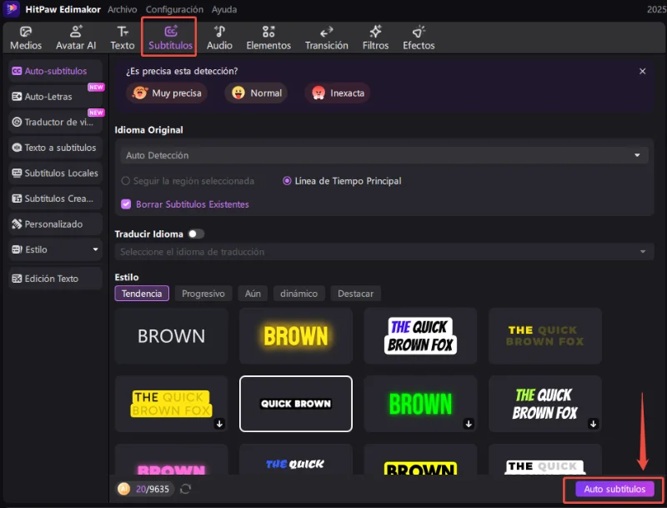Screen dimensions: 667x508
Task: Open the Elementos panel
Action: pos(268,37)
